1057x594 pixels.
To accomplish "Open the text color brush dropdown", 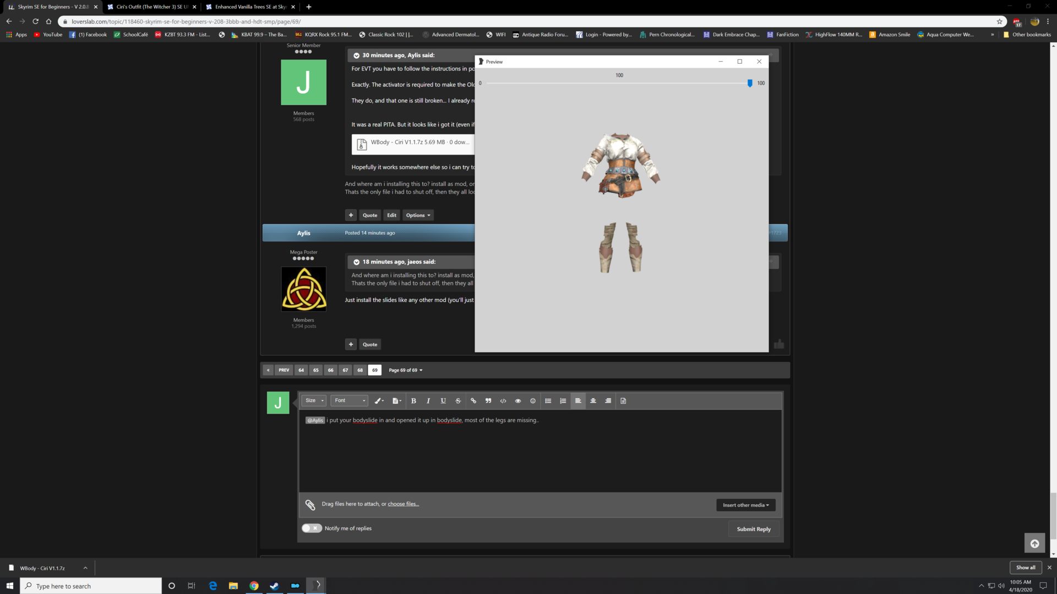I will [x=379, y=401].
